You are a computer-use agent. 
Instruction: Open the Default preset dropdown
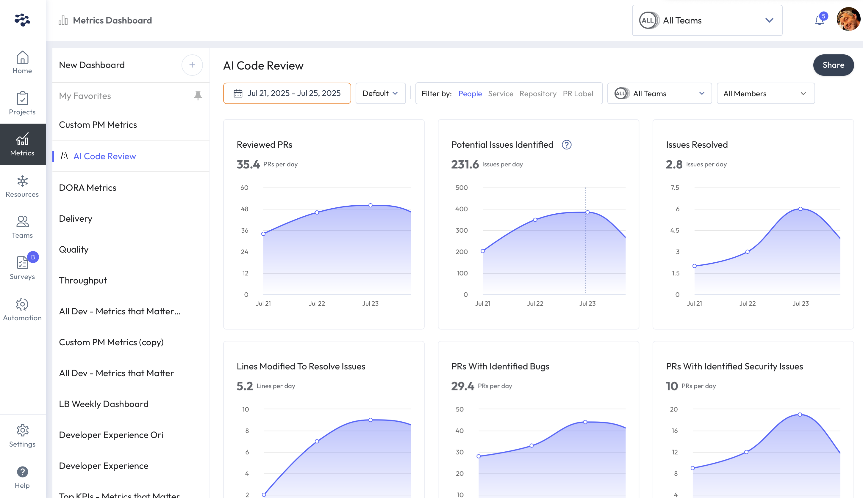[x=381, y=93]
